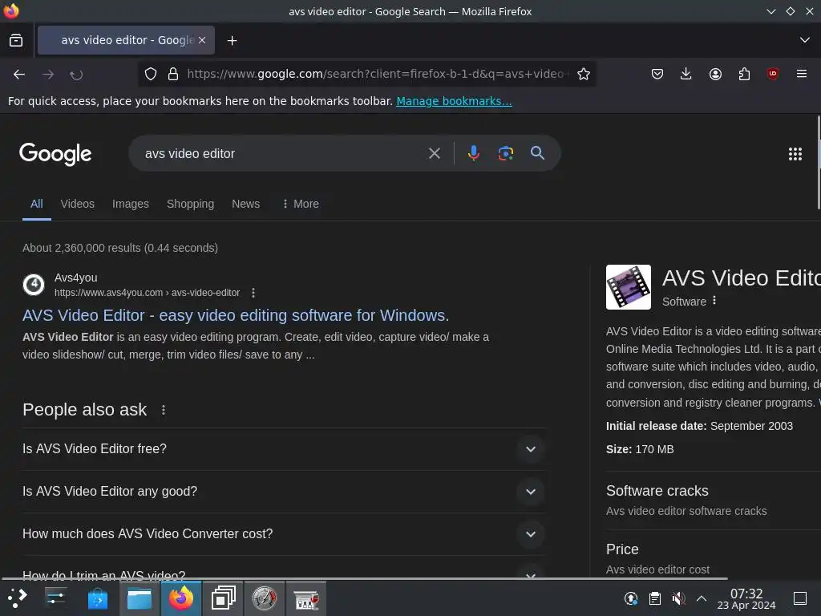
Task: Click the Avs4you site favicon
Action: tap(34, 285)
